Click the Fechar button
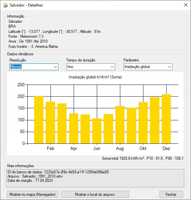The width and height of the screenshot is (191, 200). [x=171, y=194]
